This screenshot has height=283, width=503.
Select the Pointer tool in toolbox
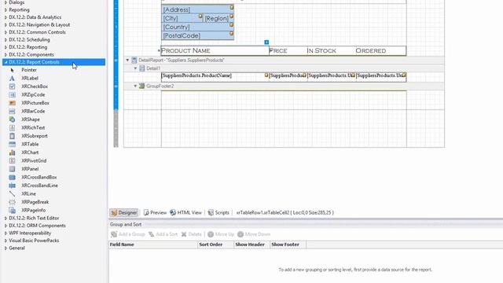pyautogui.click(x=29, y=70)
